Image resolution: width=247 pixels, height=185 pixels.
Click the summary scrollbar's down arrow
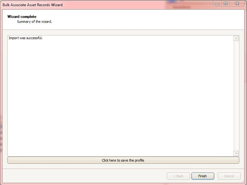(236, 153)
